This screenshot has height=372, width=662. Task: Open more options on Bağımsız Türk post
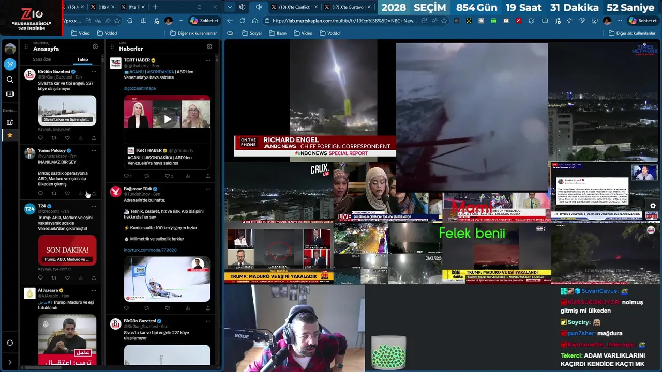click(208, 189)
